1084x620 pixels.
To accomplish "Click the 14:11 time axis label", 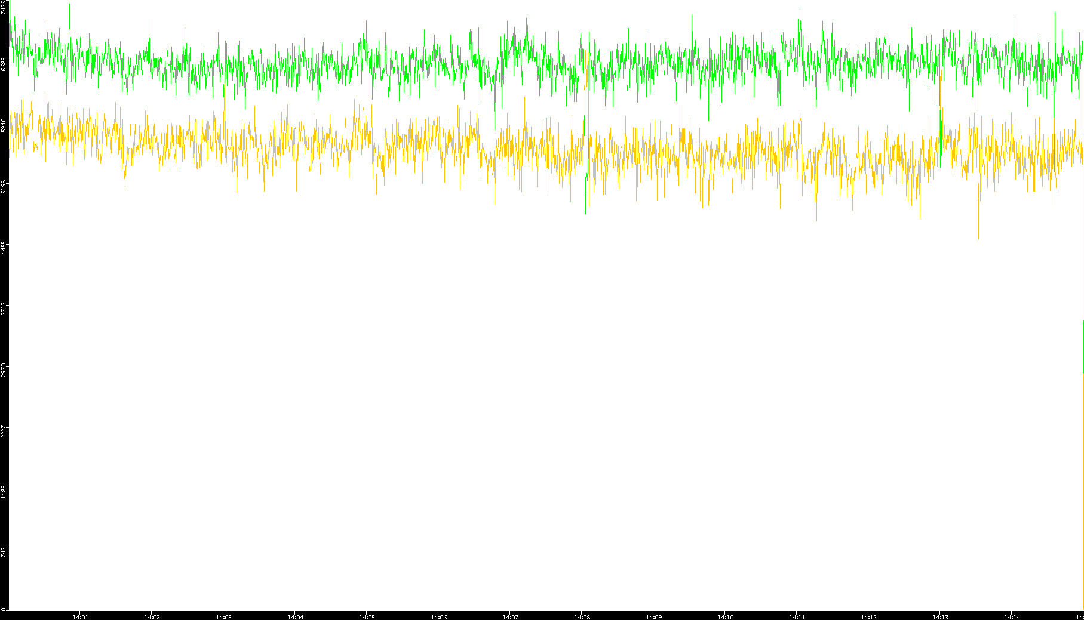I will click(x=797, y=617).
